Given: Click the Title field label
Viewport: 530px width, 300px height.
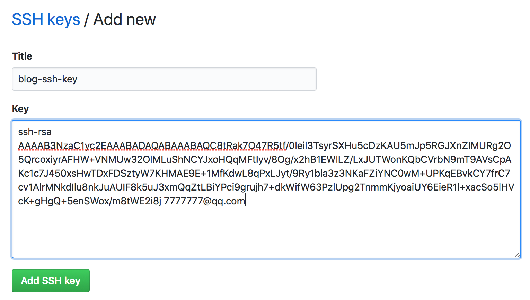Looking at the screenshot, I should tap(22, 56).
